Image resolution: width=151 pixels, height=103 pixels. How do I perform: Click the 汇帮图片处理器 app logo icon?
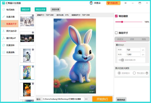4,3
